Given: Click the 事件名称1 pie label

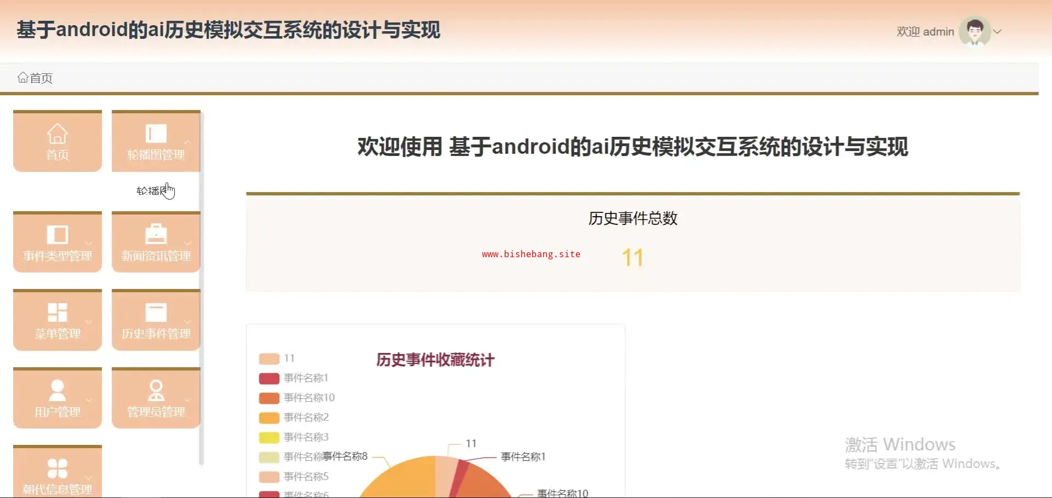Looking at the screenshot, I should coord(523,457).
